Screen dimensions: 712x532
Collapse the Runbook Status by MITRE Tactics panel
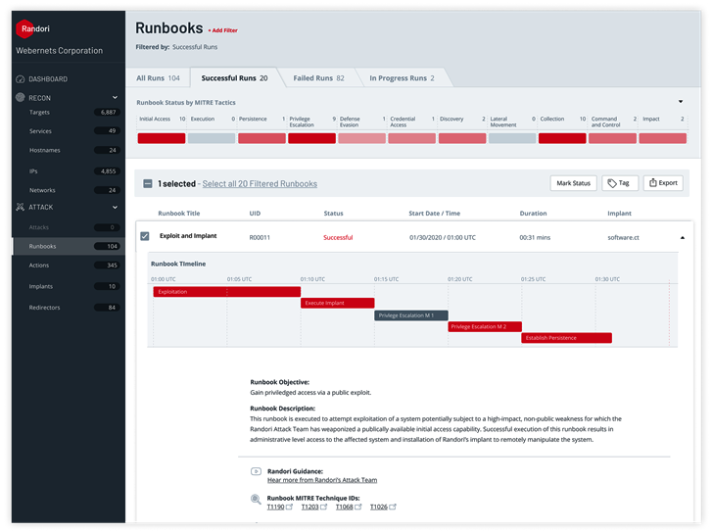pos(681,102)
